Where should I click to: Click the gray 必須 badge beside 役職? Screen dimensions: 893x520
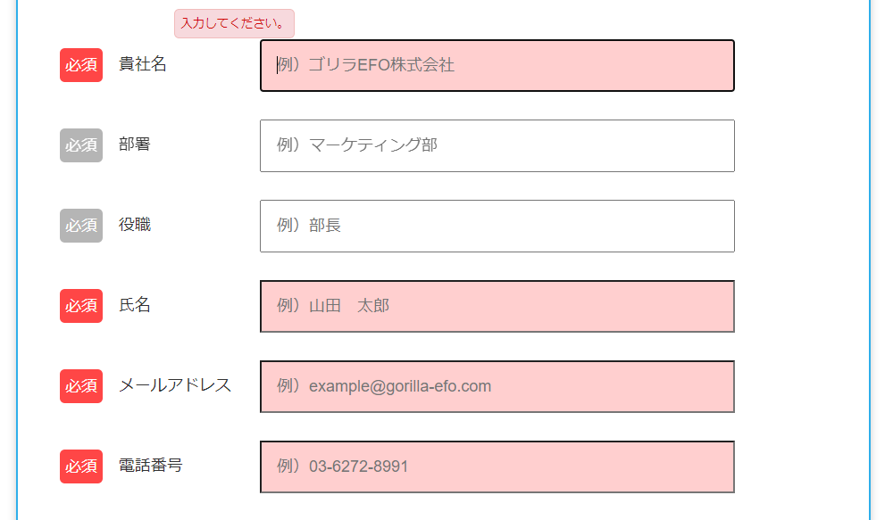[80, 226]
